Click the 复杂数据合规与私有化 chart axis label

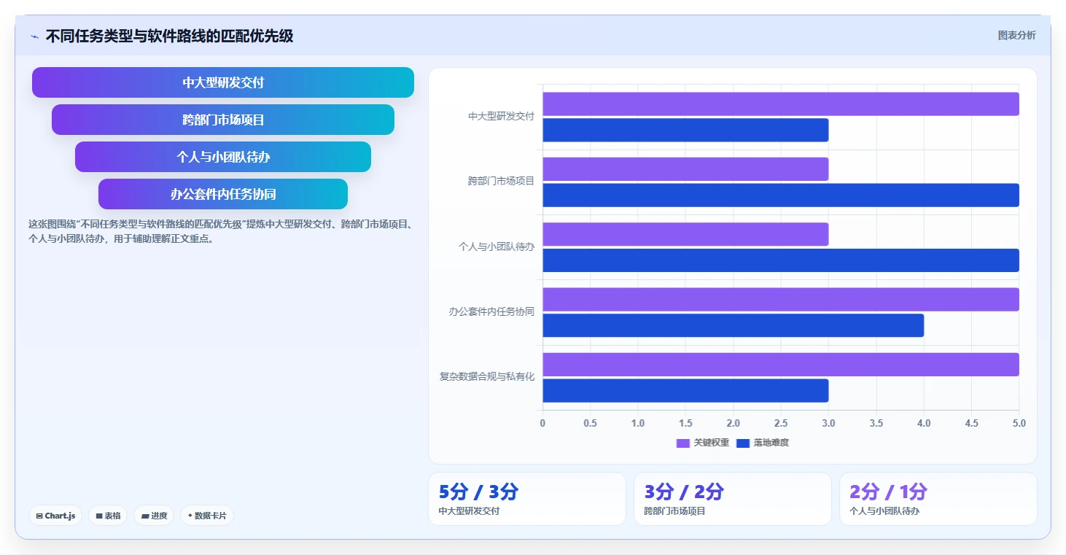487,377
